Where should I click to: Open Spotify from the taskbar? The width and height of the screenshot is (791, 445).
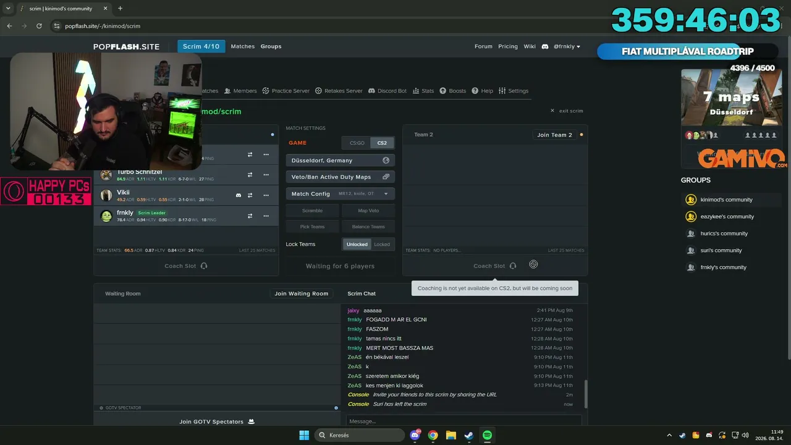487,435
